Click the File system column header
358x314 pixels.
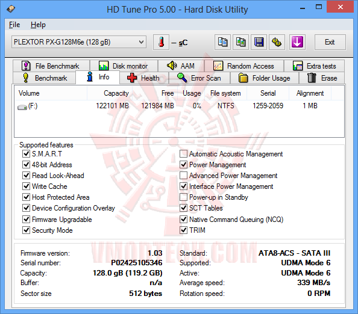[225, 93]
